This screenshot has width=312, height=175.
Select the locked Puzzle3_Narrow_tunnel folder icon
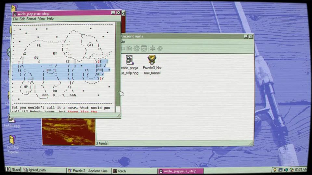click(152, 65)
